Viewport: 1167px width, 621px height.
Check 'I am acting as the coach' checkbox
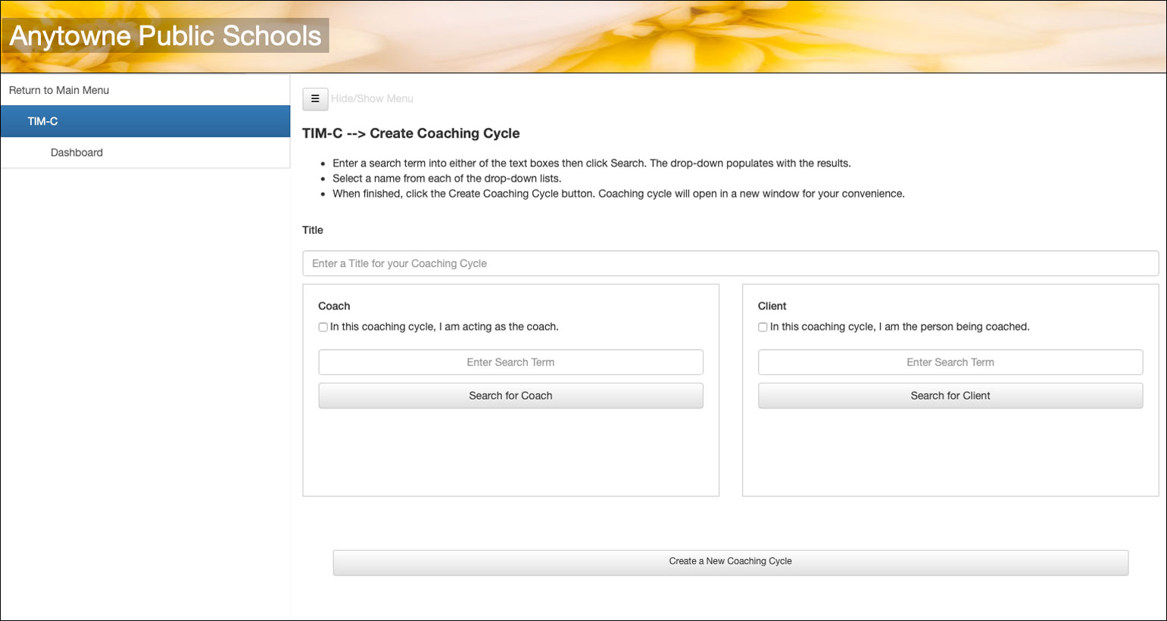(323, 328)
